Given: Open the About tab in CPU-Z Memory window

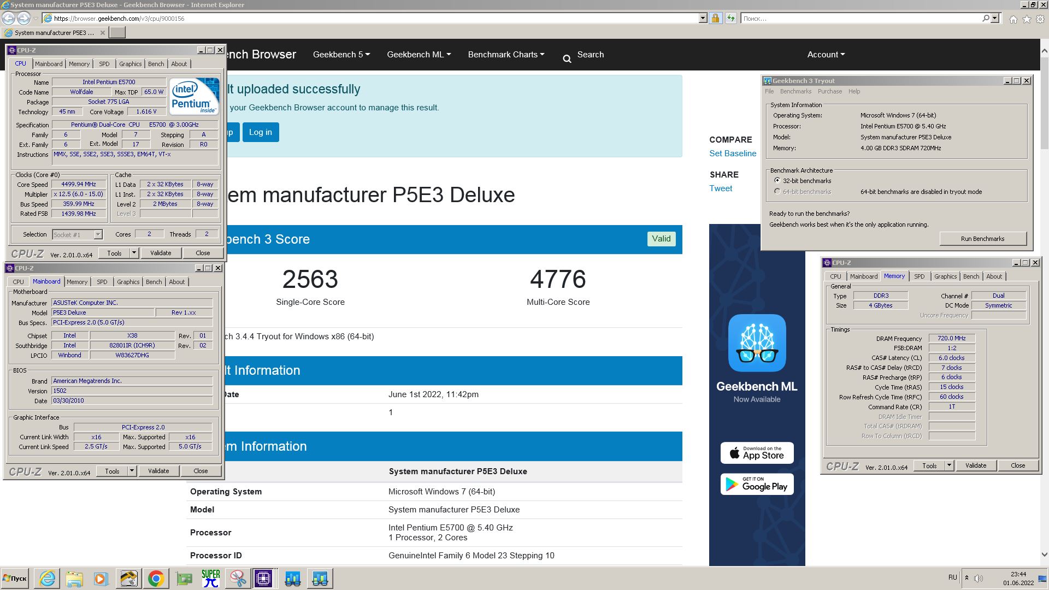Looking at the screenshot, I should coord(994,276).
